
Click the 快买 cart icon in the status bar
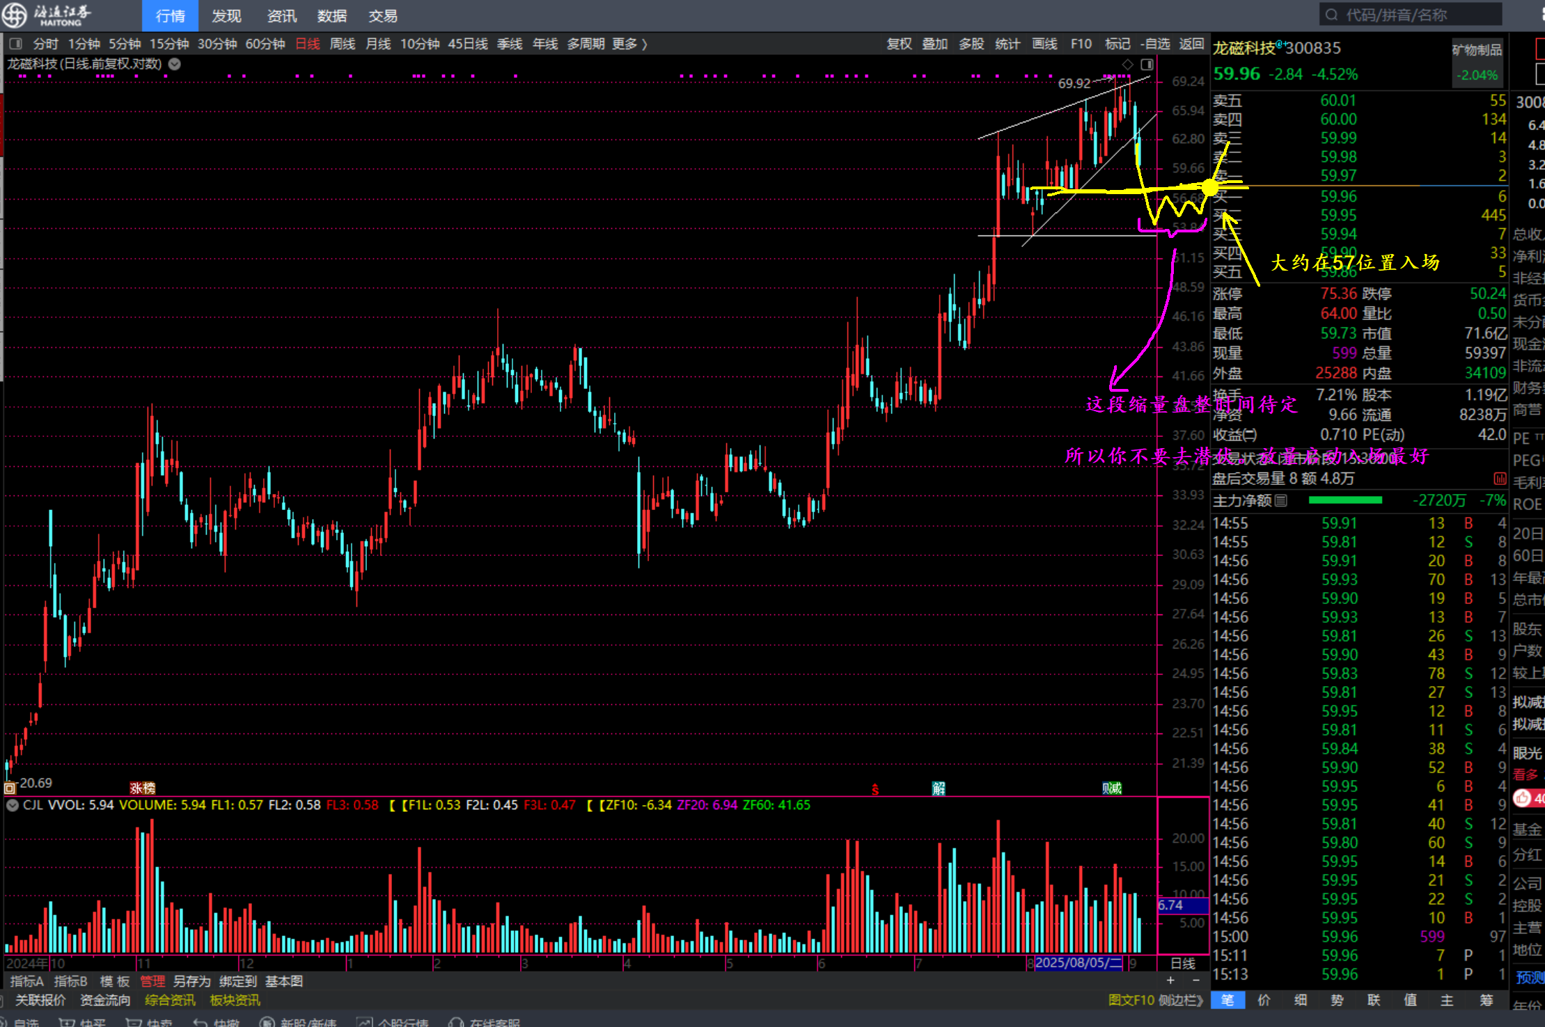(x=68, y=1022)
